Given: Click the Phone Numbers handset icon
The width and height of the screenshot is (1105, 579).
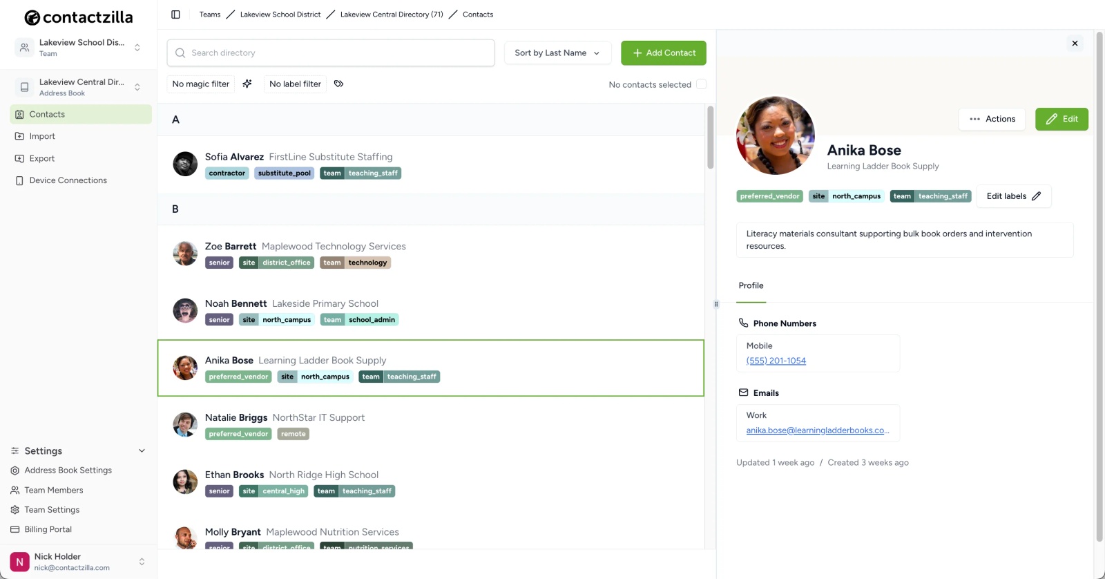Looking at the screenshot, I should [x=743, y=323].
